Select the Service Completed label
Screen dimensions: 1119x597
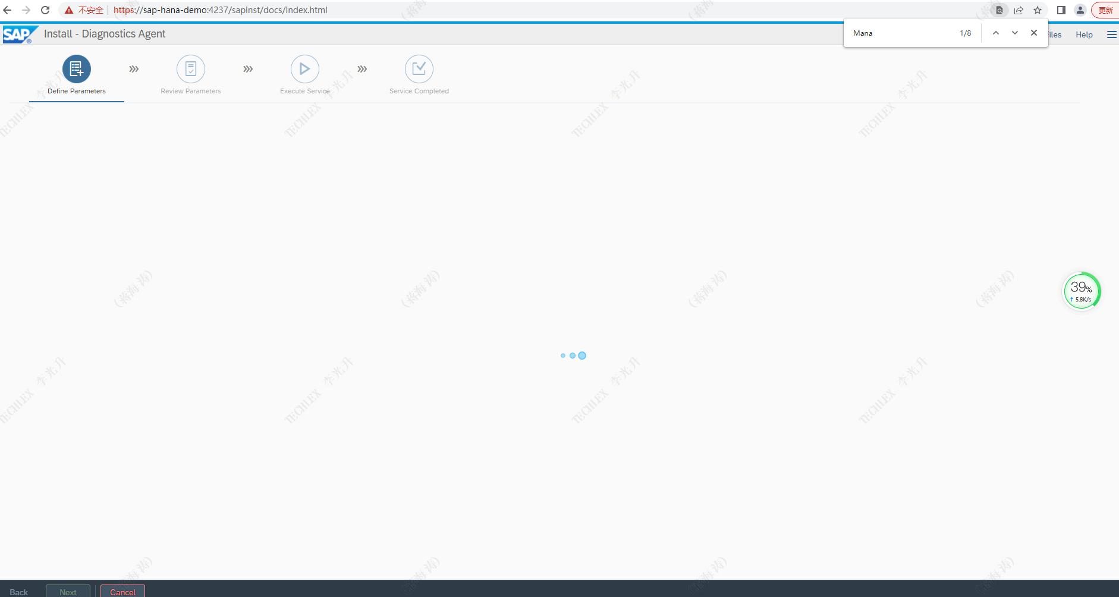click(419, 91)
